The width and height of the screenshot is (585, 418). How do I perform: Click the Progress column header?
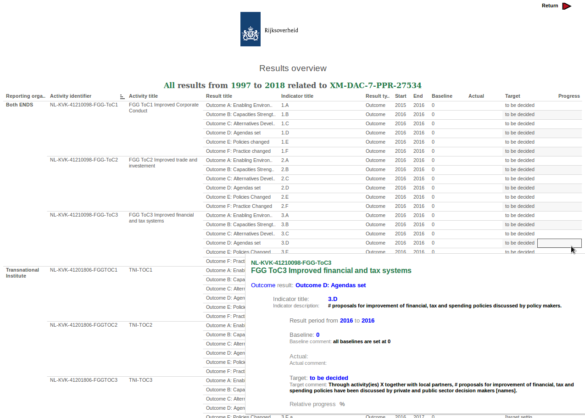pyautogui.click(x=569, y=96)
